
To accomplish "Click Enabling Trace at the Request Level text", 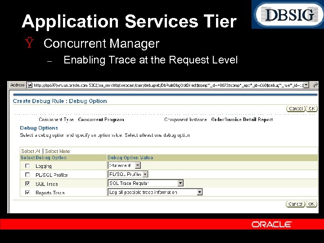I will pyautogui.click(x=151, y=60).
